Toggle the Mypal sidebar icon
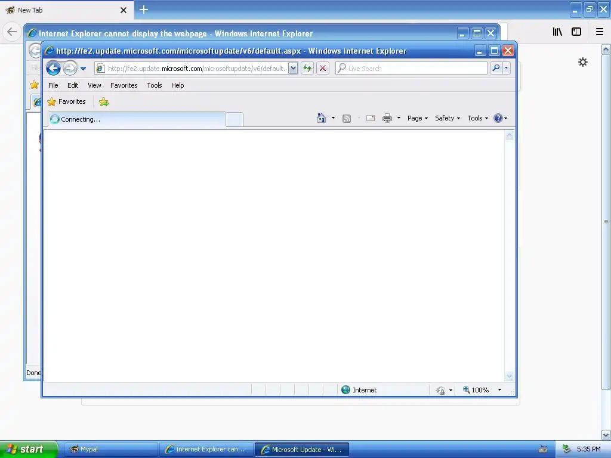 tap(576, 32)
